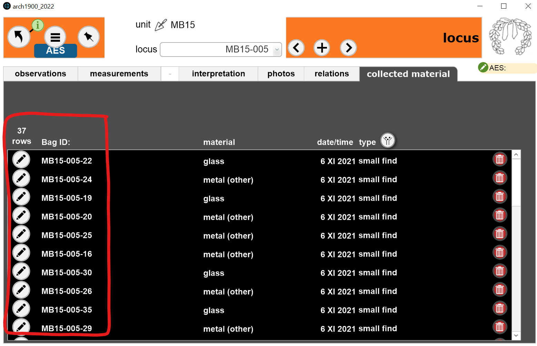The height and width of the screenshot is (346, 537).
Task: Select the trowel edit icon beside unit MB15
Action: coord(161,24)
